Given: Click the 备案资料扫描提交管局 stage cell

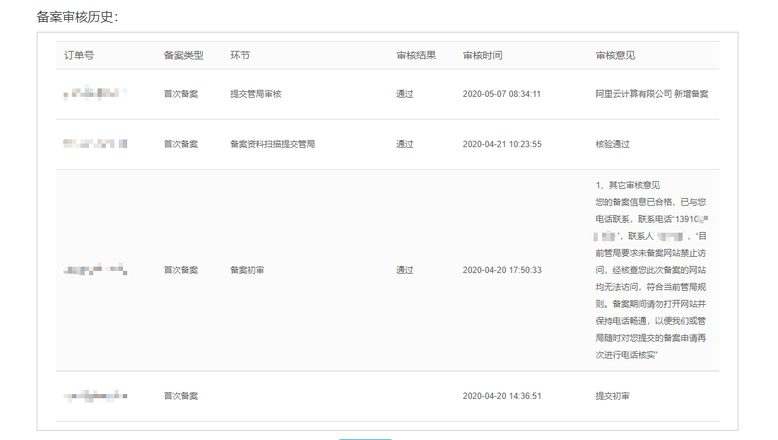Looking at the screenshot, I should [272, 144].
